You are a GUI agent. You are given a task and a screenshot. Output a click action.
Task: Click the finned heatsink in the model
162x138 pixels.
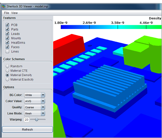click(110, 88)
